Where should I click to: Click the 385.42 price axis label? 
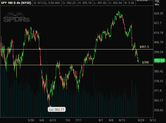(x=158, y=71)
